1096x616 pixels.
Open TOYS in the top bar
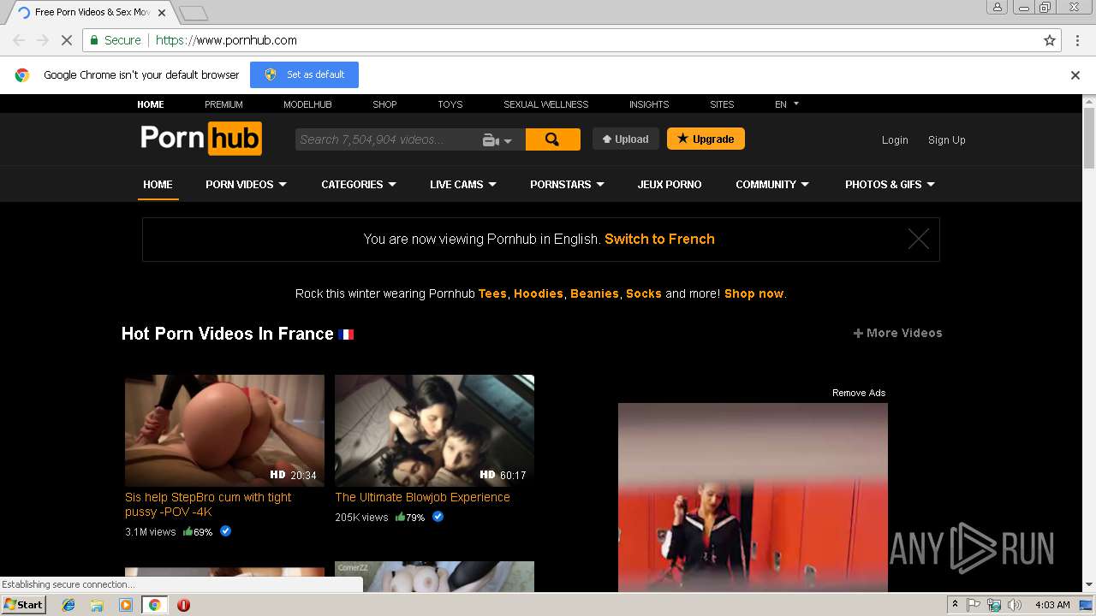(x=450, y=104)
